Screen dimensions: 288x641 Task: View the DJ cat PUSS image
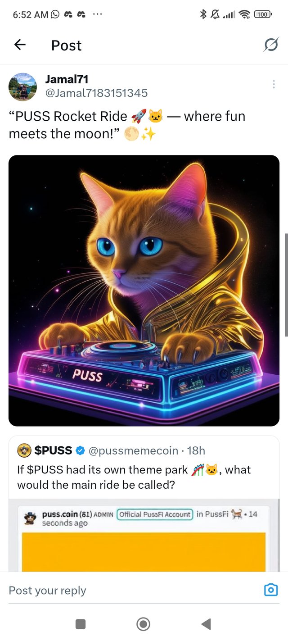click(144, 291)
